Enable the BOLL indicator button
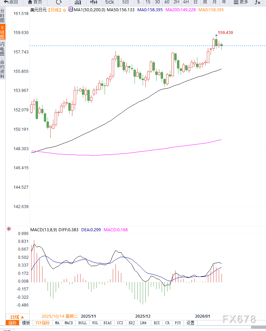Viewport: 266px width, 331px height. pos(82,323)
